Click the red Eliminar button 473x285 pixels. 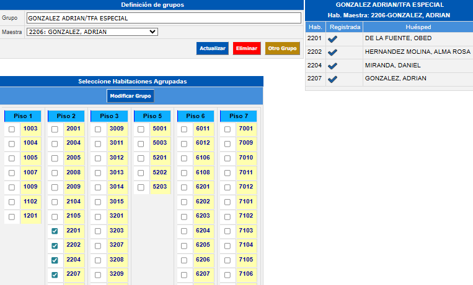(247, 48)
